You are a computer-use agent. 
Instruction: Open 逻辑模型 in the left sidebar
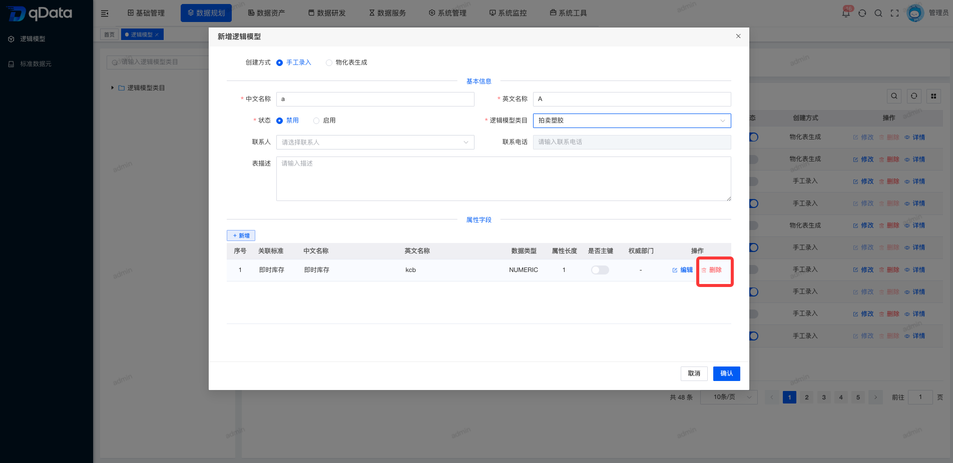point(33,39)
